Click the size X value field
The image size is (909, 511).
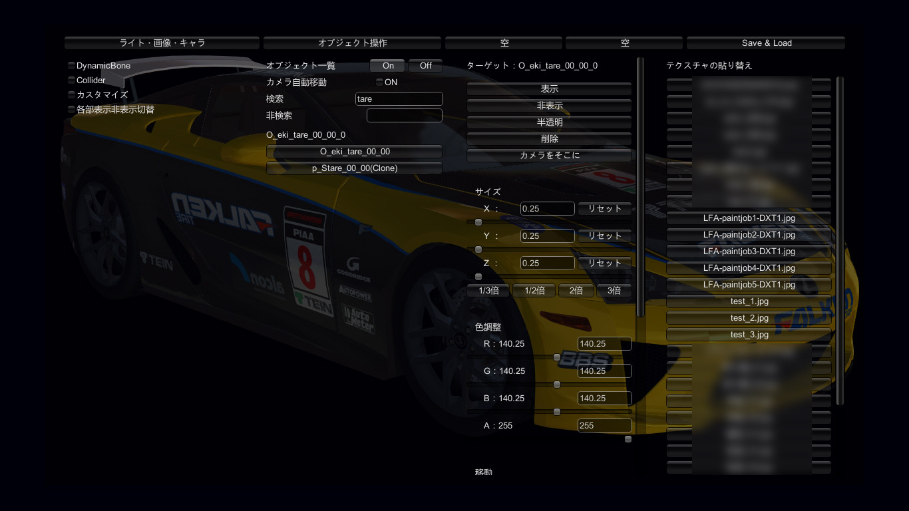point(548,209)
